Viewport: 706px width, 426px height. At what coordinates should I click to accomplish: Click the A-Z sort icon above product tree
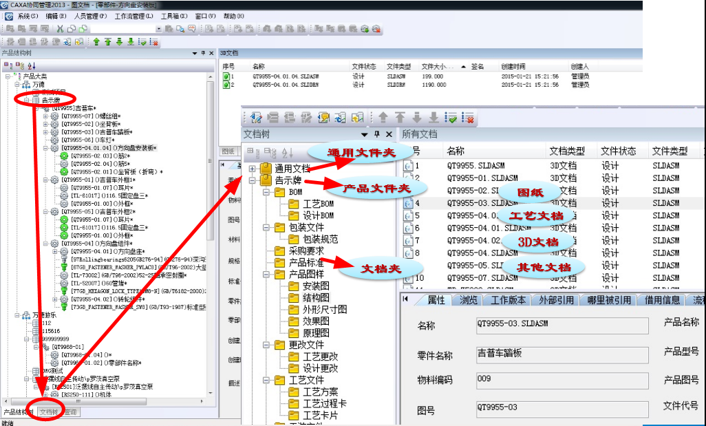[32, 66]
